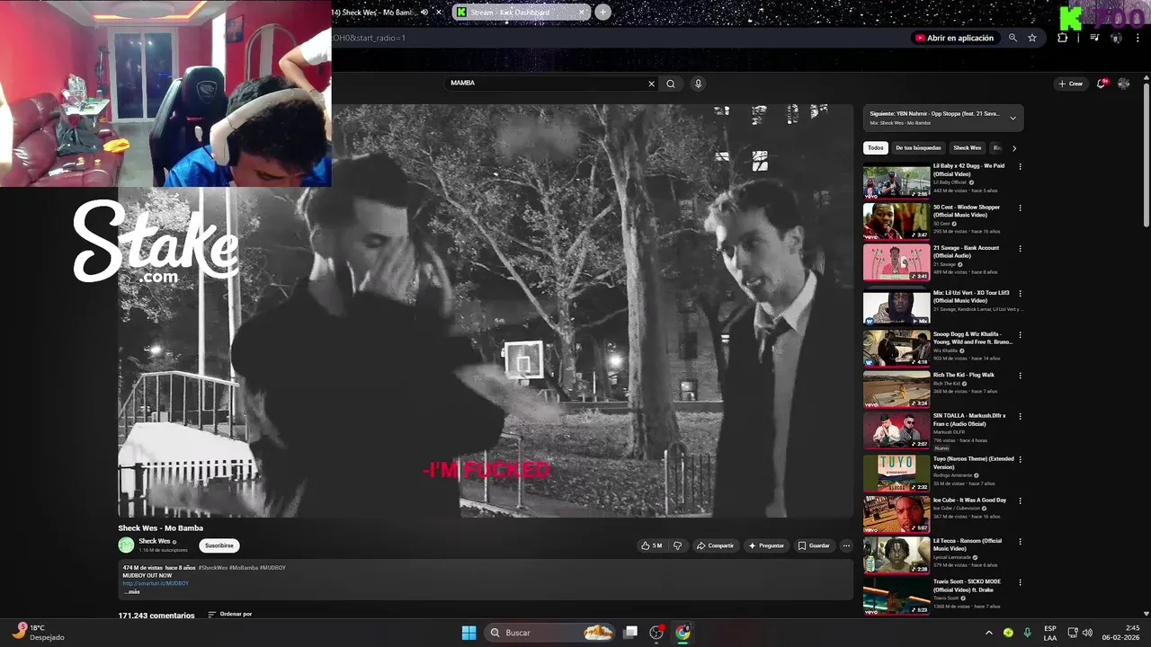Expand video description with ...más
The height and width of the screenshot is (647, 1151).
[132, 591]
